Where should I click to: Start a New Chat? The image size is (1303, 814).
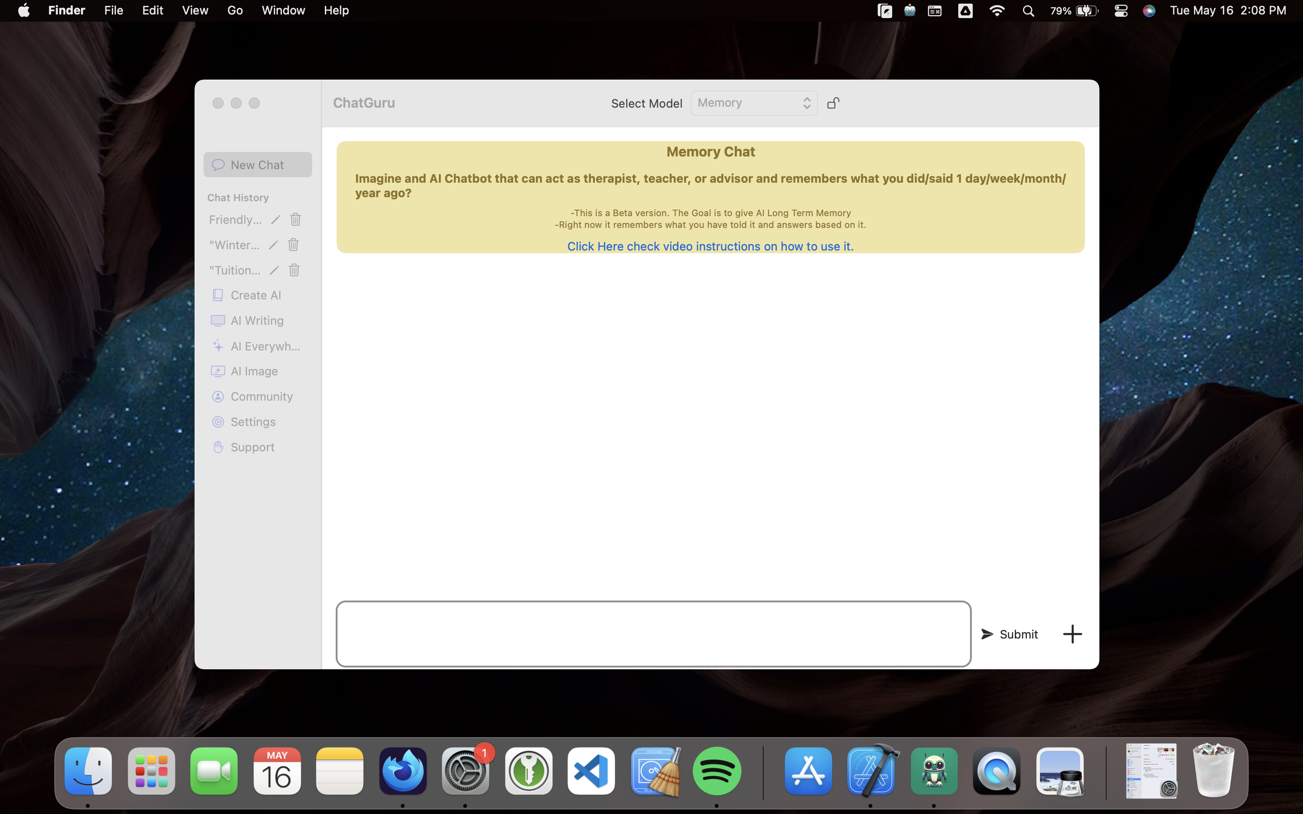click(257, 165)
